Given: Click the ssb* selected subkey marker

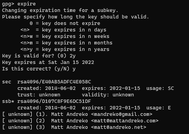Looking at the screenshot, I should [x=8, y=102].
